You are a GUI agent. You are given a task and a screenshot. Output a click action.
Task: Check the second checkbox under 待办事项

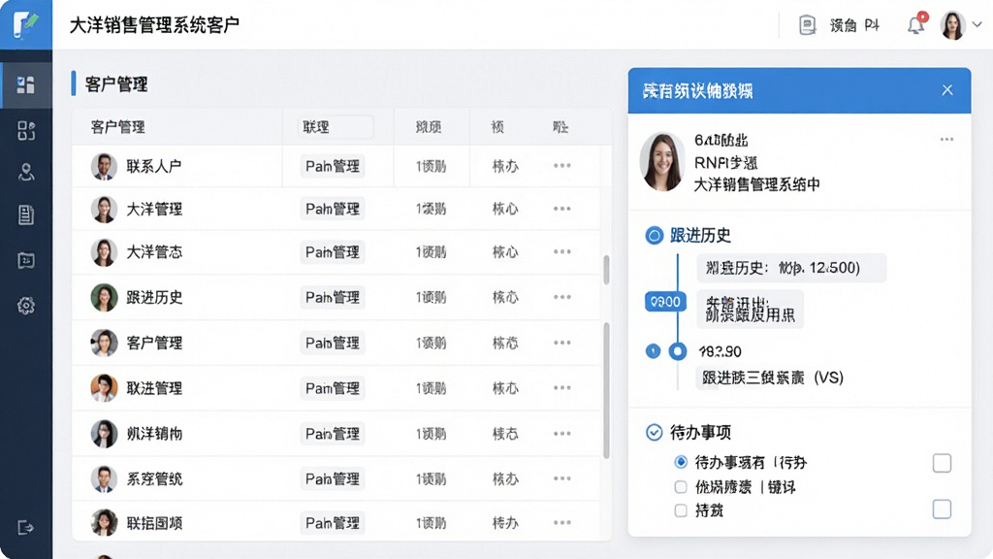coord(681,487)
